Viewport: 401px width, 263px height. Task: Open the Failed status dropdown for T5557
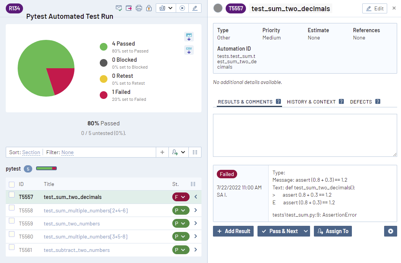pyautogui.click(x=181, y=197)
